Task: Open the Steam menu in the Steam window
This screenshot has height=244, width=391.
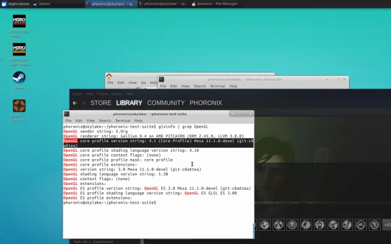Action: coord(78,93)
